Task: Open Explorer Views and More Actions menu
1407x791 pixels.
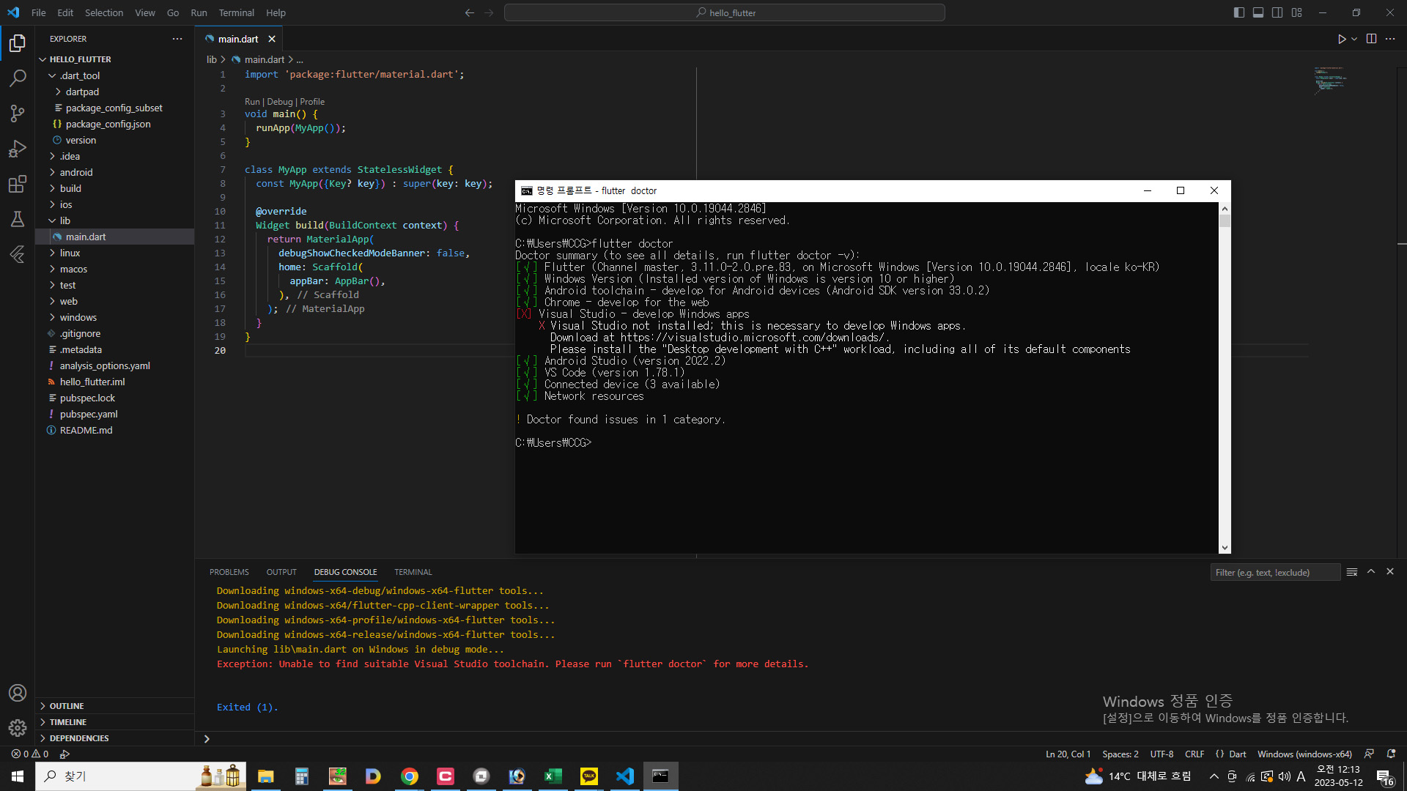Action: click(177, 39)
